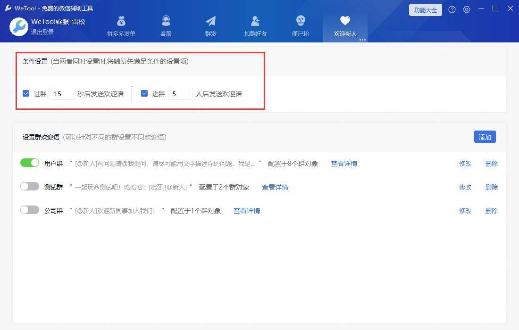
Task: Select the 欢迎新人 tab label
Action: tap(345, 34)
